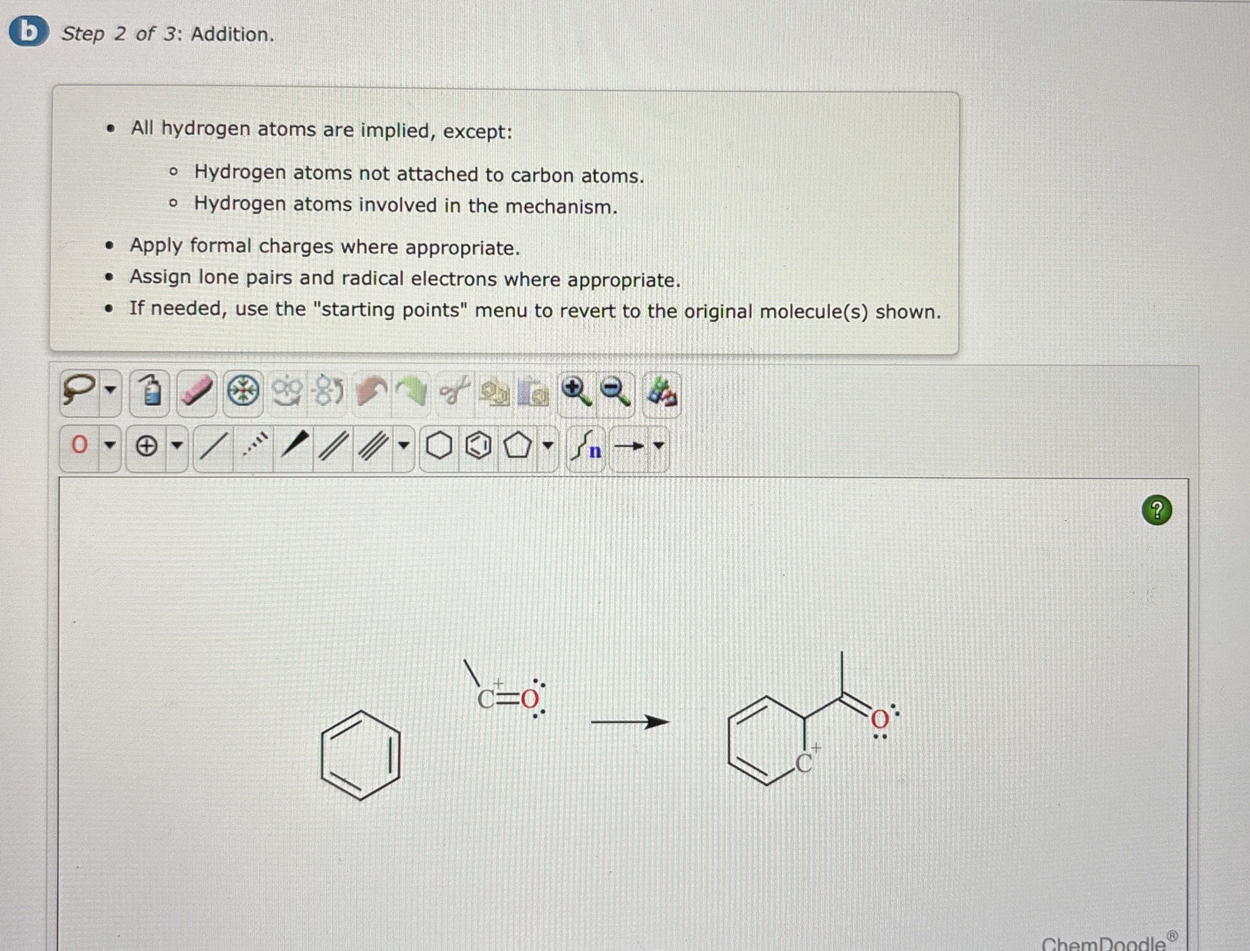Click the green help question mark button
The width and height of the screenshot is (1250, 951).
1157,510
